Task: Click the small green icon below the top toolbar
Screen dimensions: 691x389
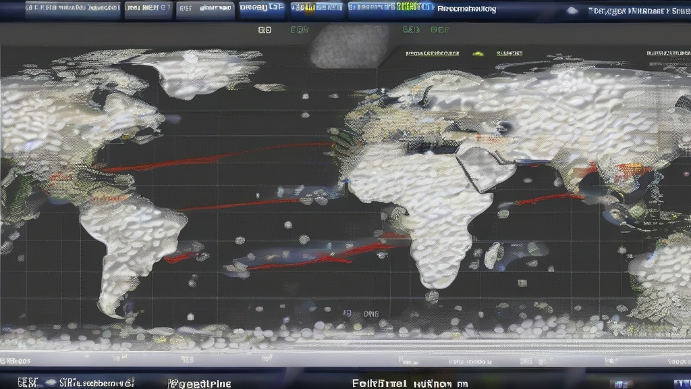Action: point(478,53)
